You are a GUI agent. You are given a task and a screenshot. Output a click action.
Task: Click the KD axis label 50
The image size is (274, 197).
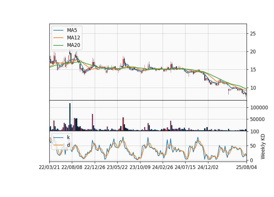[253, 146]
